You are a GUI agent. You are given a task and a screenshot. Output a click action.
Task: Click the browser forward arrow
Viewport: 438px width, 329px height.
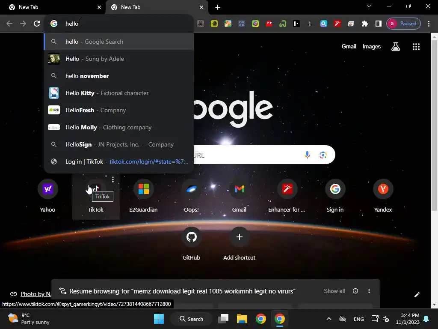pos(23,24)
